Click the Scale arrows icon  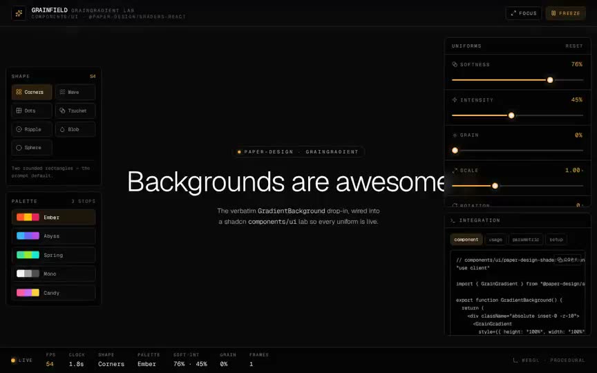coord(455,171)
